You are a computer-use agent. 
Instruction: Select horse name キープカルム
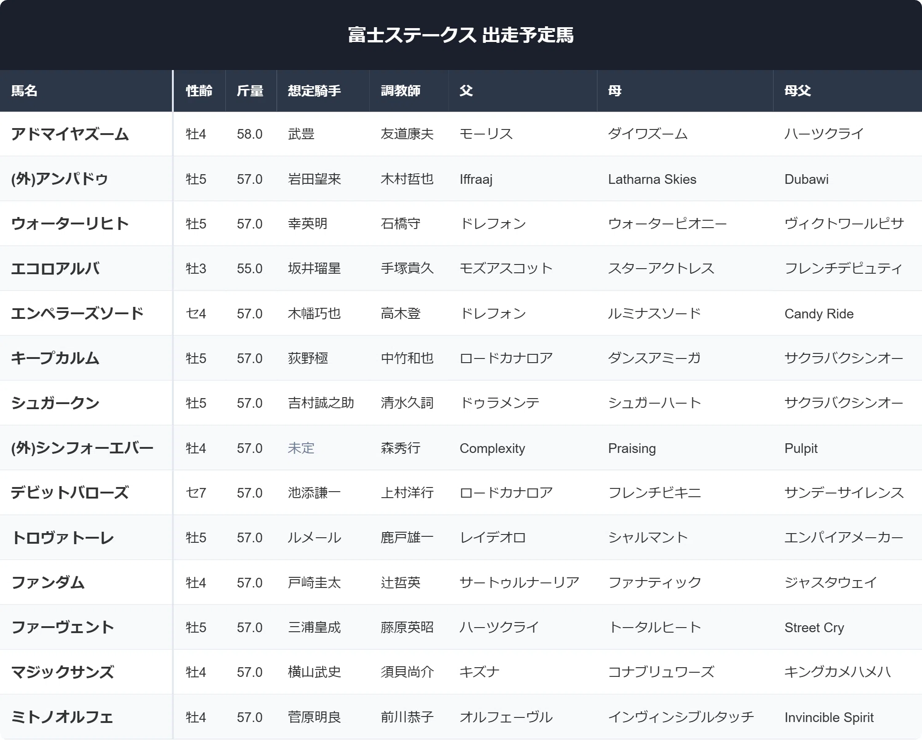(55, 358)
